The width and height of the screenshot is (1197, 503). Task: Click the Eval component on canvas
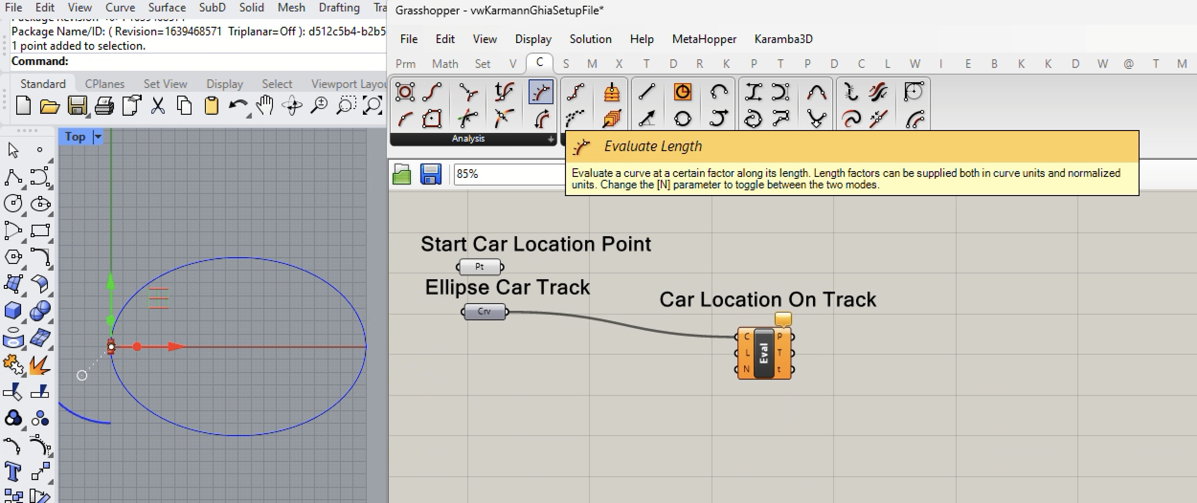764,353
